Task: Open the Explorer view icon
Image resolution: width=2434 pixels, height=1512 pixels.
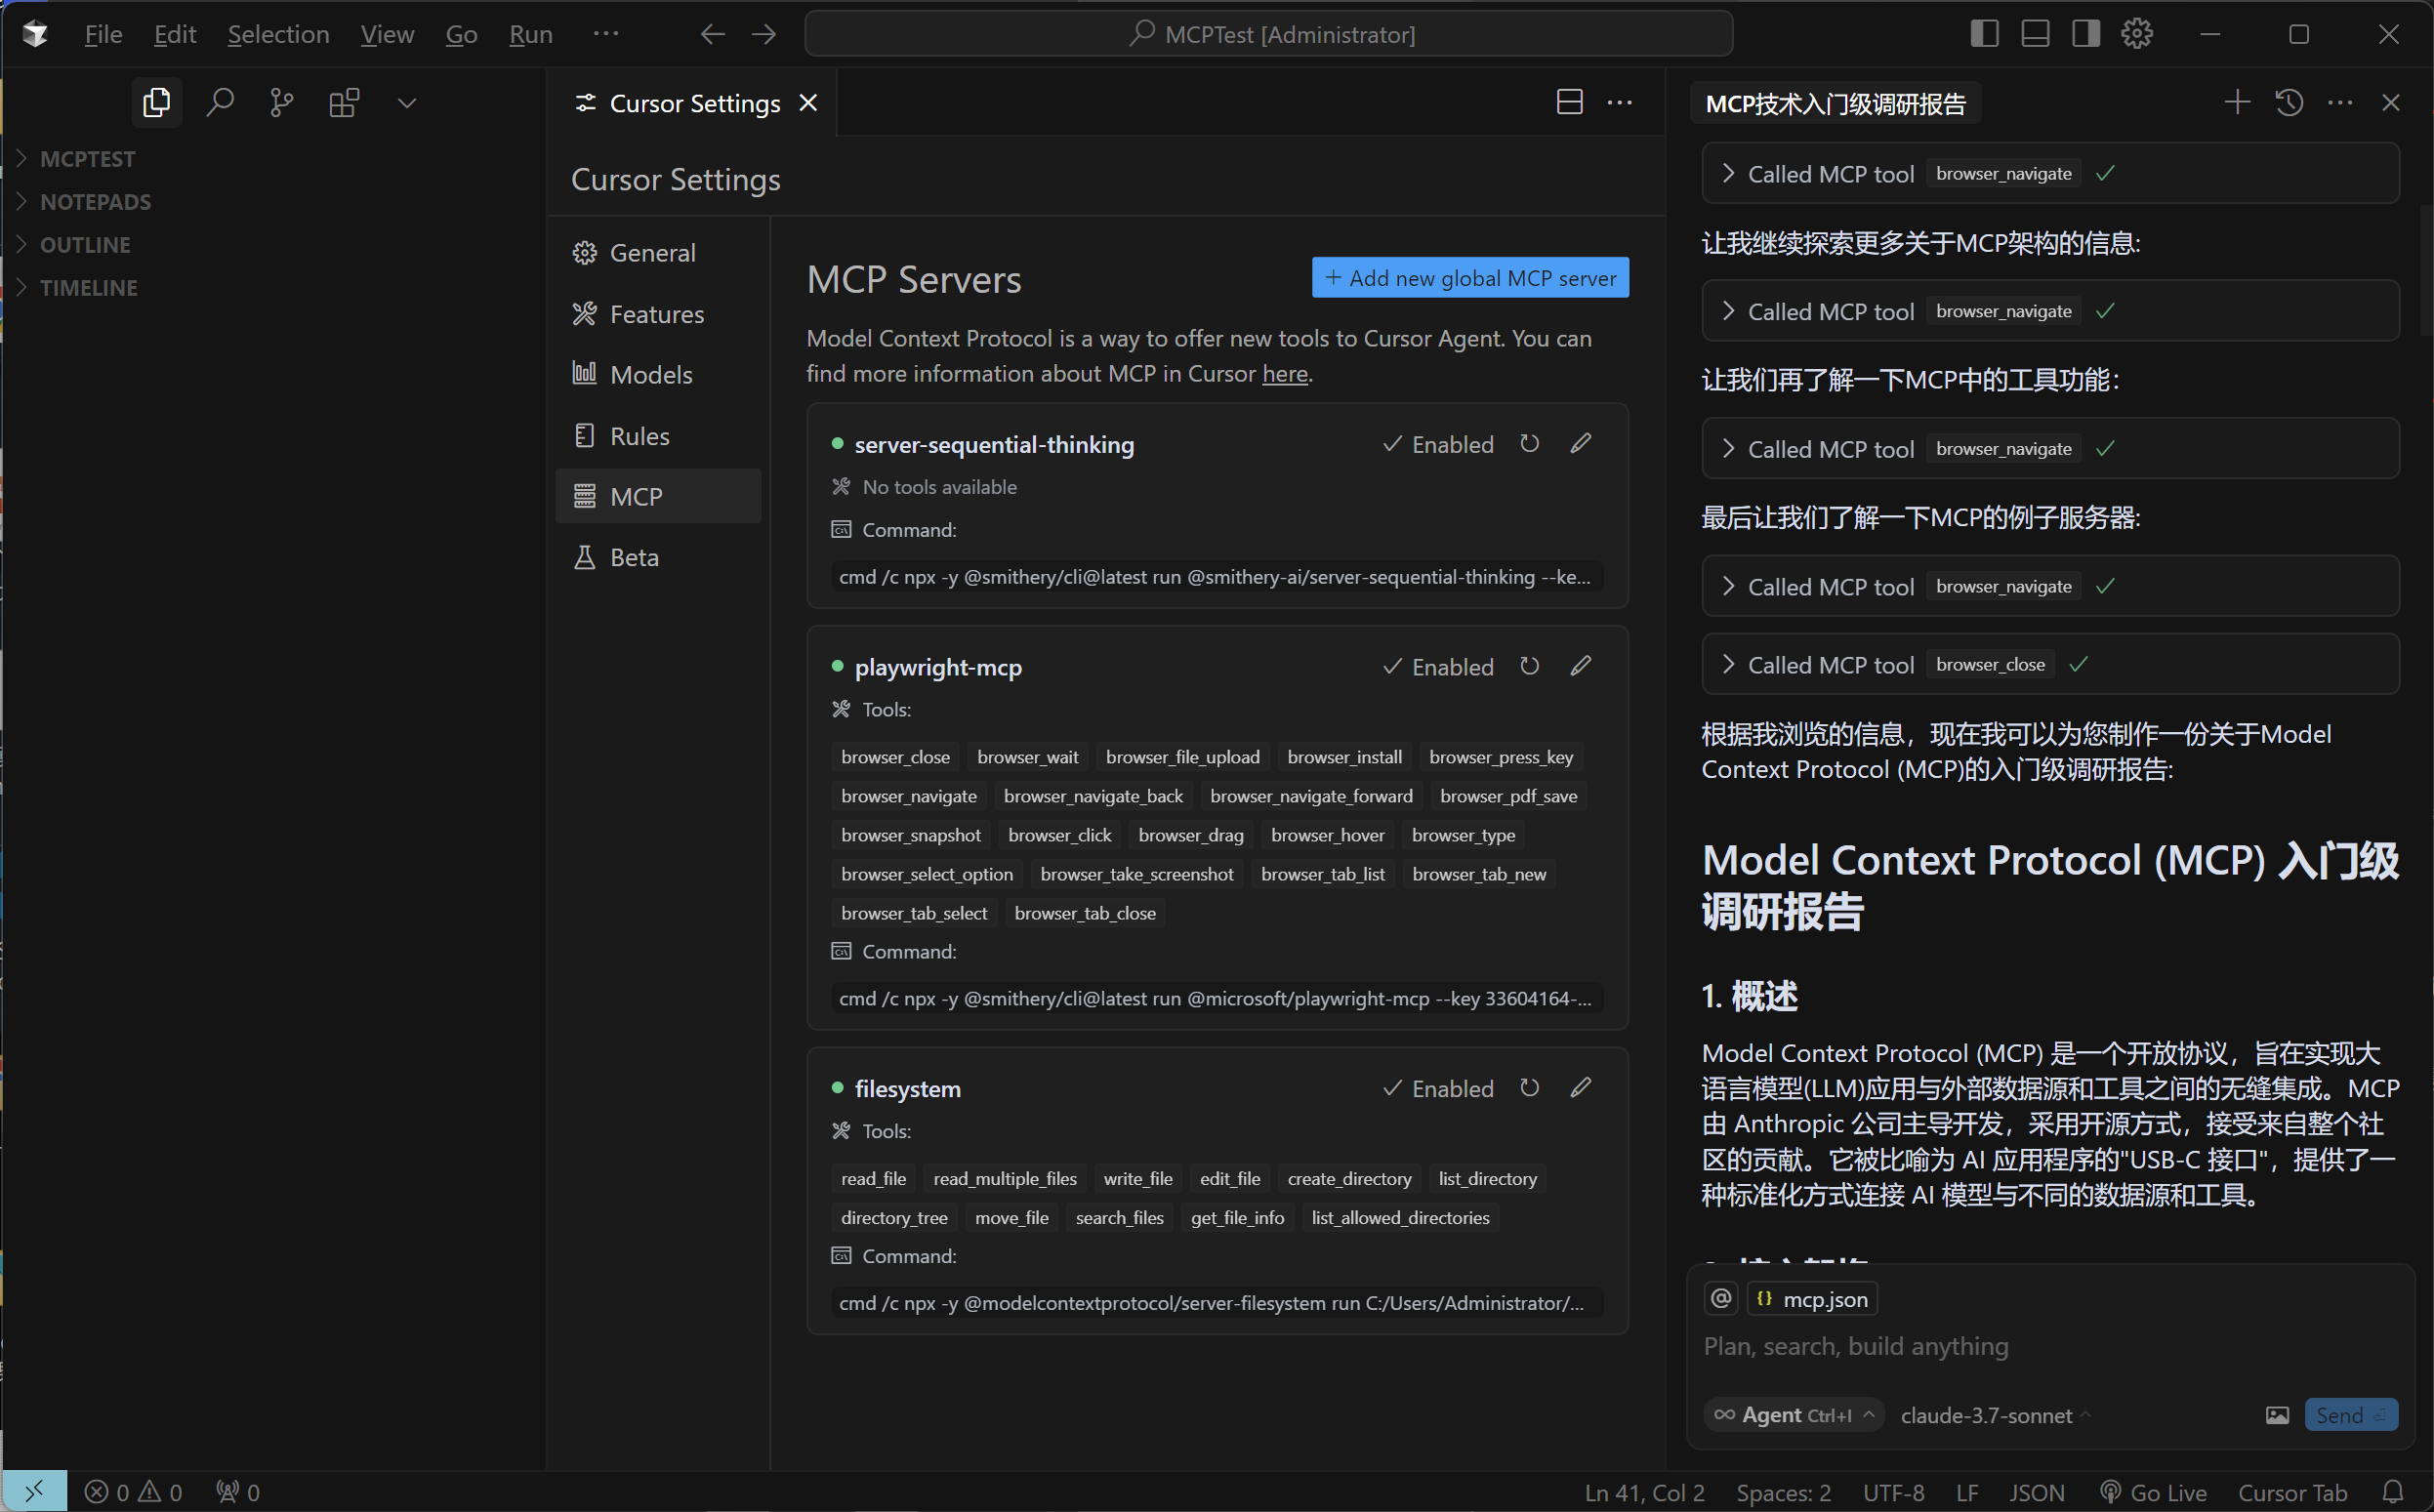Action: (x=156, y=102)
